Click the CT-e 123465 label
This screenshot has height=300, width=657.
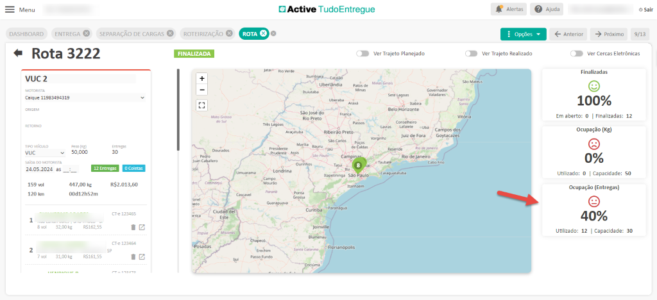[x=124, y=214]
